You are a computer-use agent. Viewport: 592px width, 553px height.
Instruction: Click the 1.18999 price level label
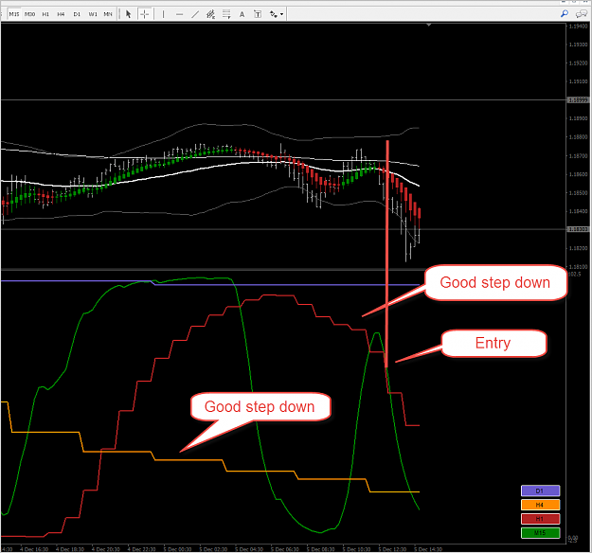[578, 100]
